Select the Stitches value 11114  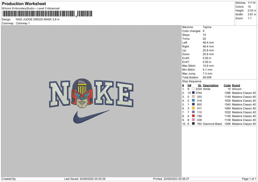[252, 3]
